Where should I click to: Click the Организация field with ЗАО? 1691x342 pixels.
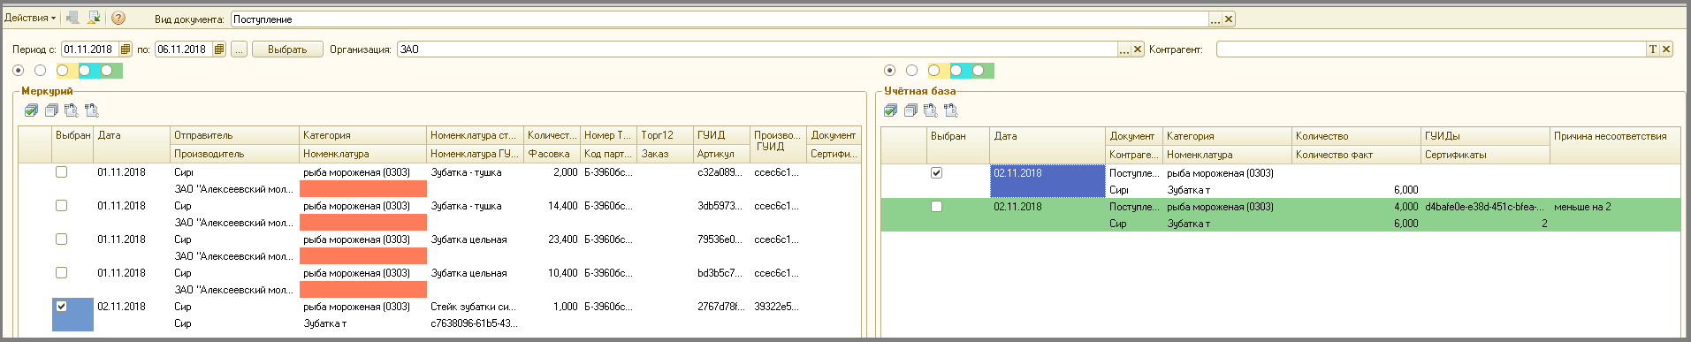[x=758, y=49]
